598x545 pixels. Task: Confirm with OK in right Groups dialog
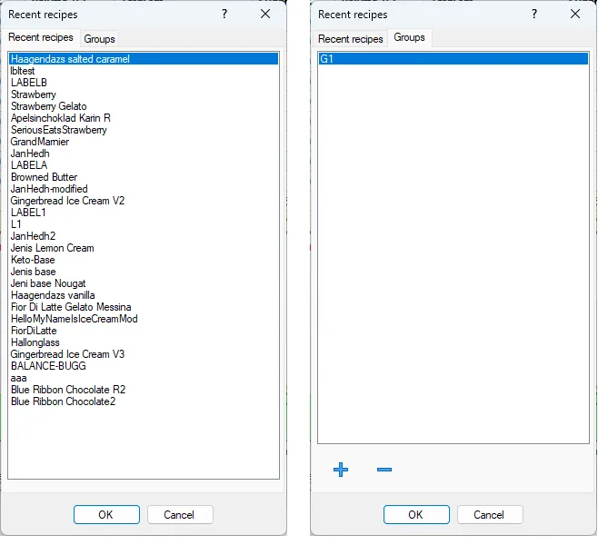416,514
